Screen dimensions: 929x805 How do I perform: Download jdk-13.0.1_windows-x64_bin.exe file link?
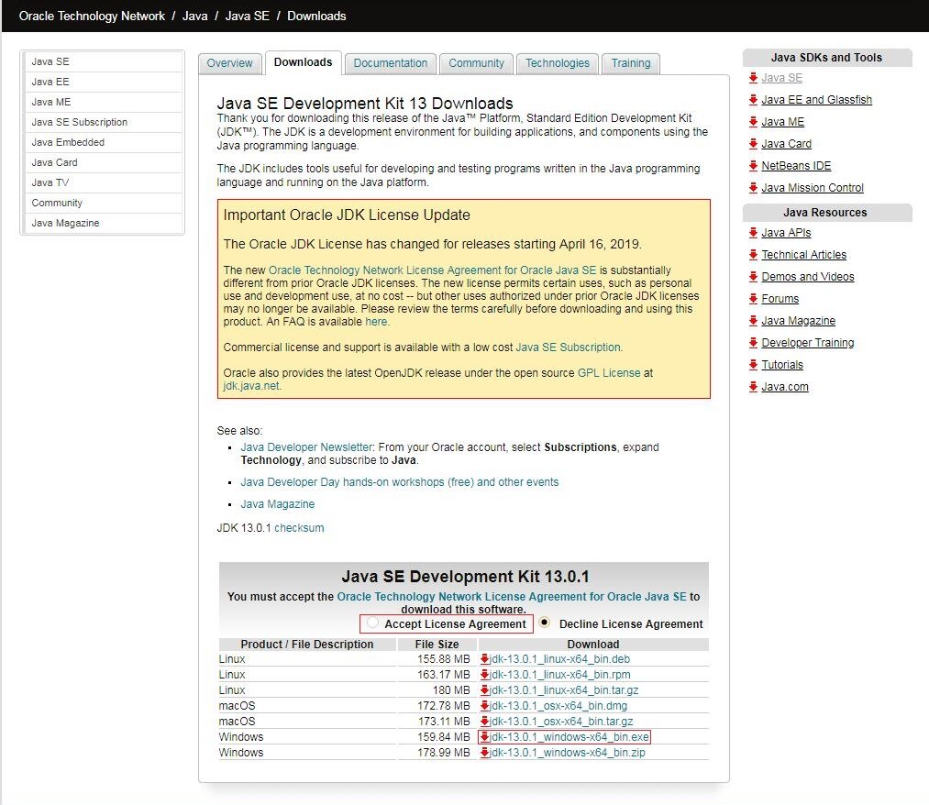569,737
